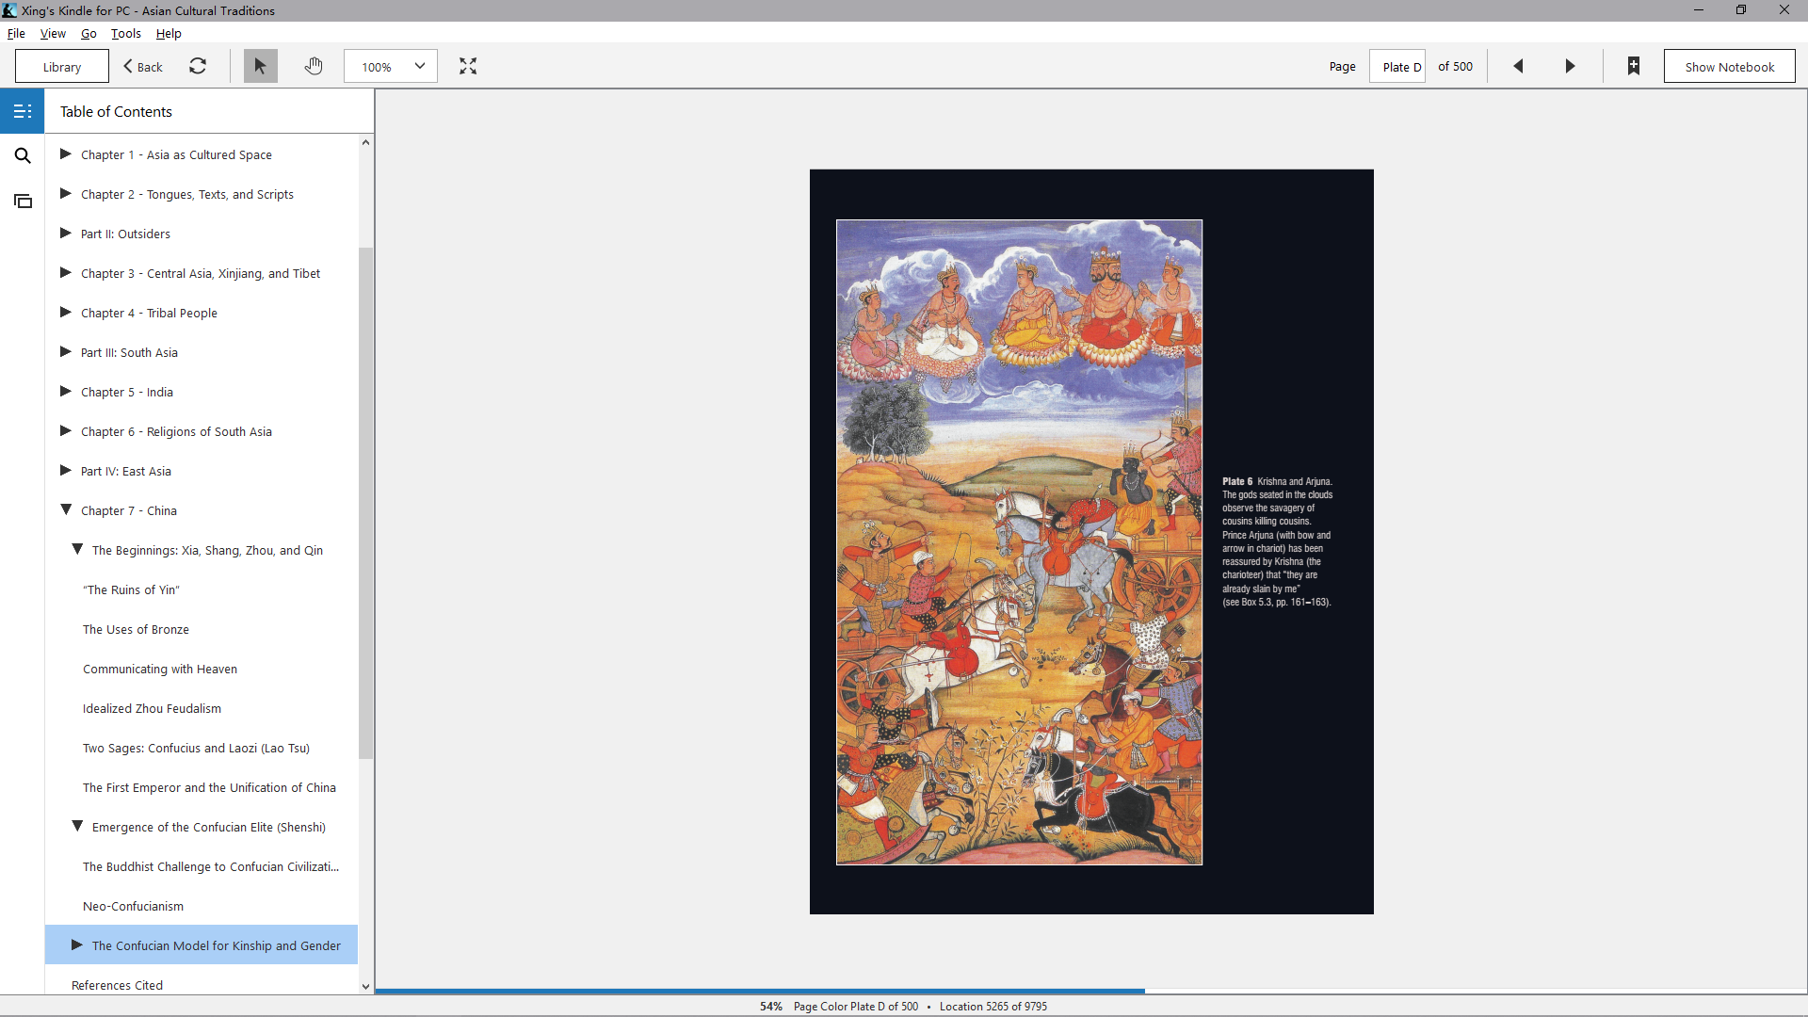The height and width of the screenshot is (1017, 1808).
Task: Open Chapter 5 - India entry
Action: pyautogui.click(x=127, y=392)
